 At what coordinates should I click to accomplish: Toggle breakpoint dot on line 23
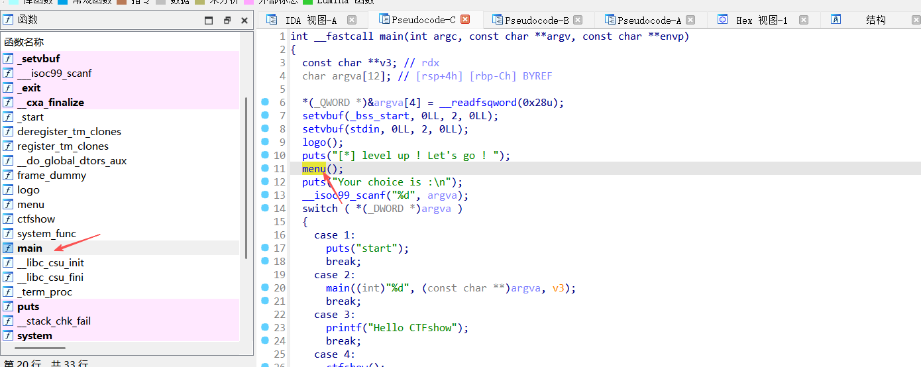point(265,327)
